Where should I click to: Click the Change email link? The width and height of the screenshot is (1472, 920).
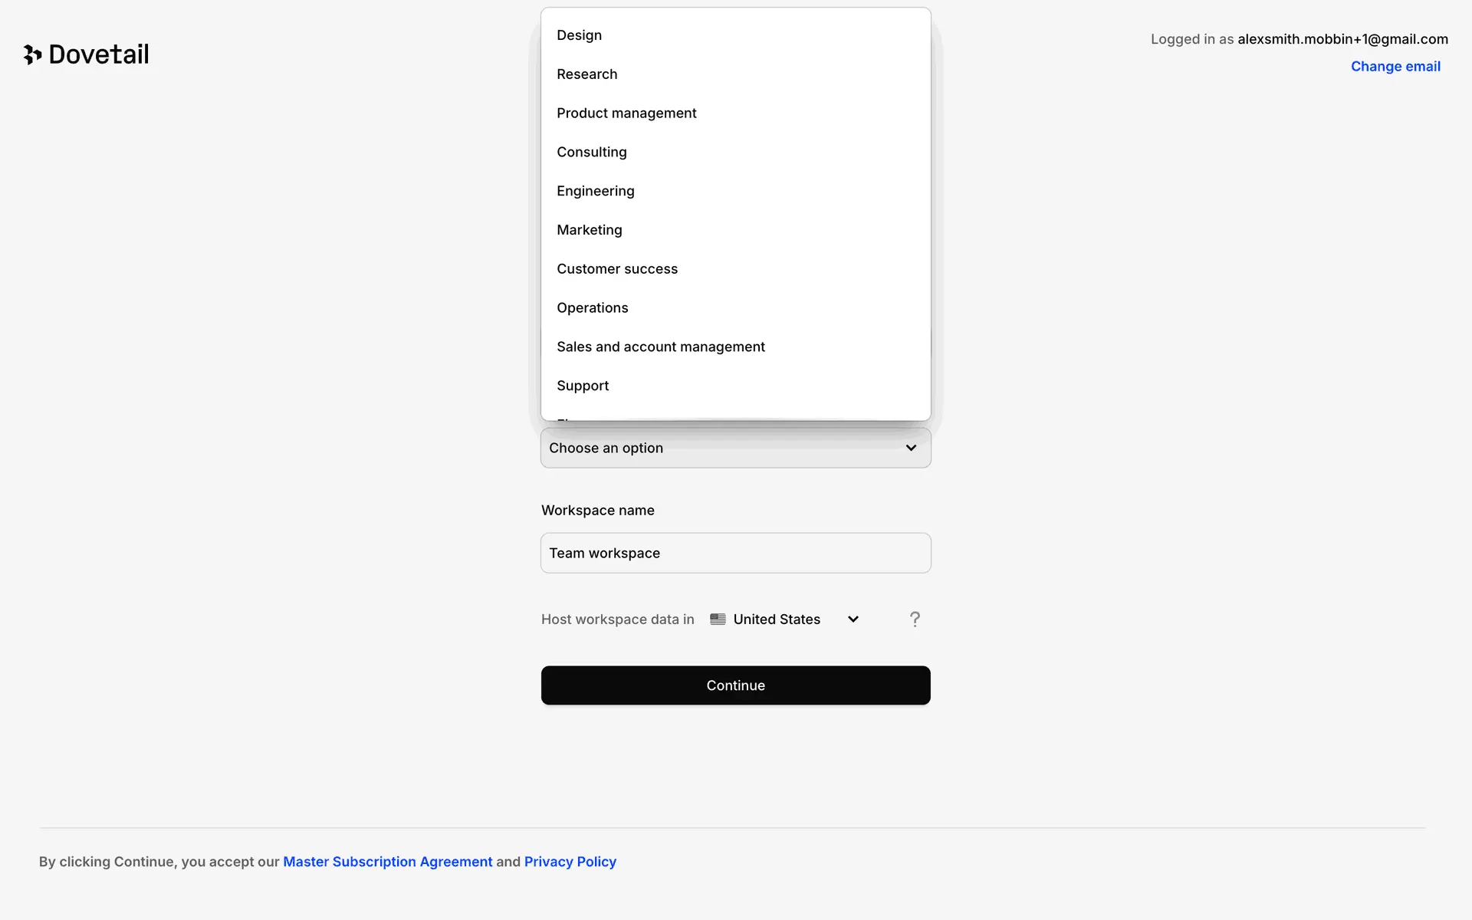(1395, 67)
